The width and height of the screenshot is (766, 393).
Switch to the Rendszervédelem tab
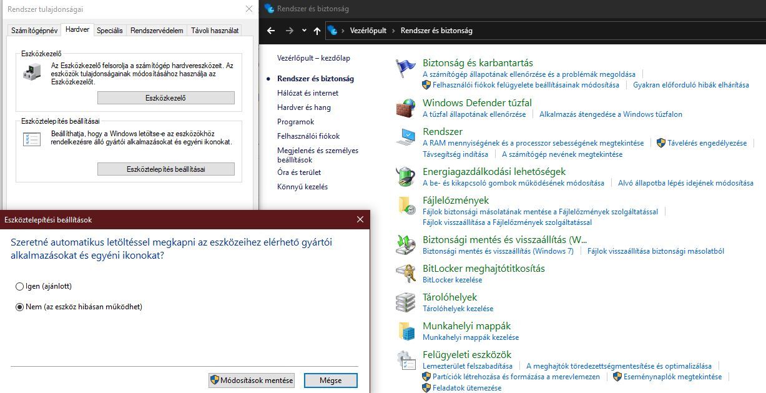(157, 30)
